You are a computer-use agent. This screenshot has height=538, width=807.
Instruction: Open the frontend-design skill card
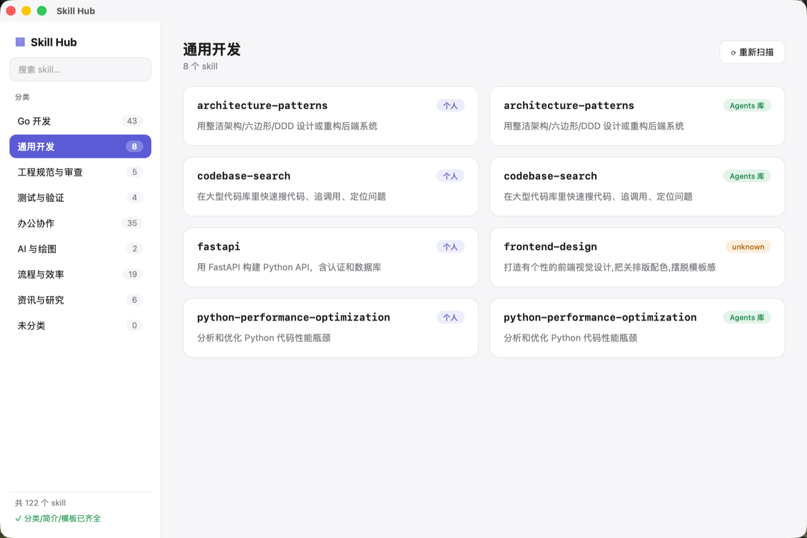tap(637, 257)
